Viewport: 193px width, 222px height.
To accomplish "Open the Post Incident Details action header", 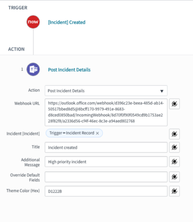I will point(69,70).
